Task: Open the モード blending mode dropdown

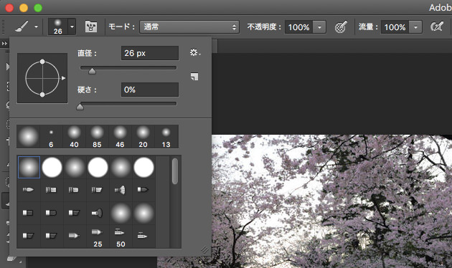Action: pyautogui.click(x=189, y=27)
